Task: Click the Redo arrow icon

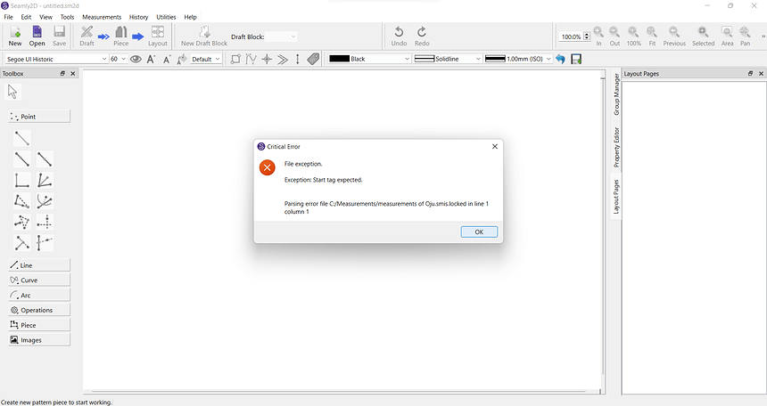Action: point(422,32)
